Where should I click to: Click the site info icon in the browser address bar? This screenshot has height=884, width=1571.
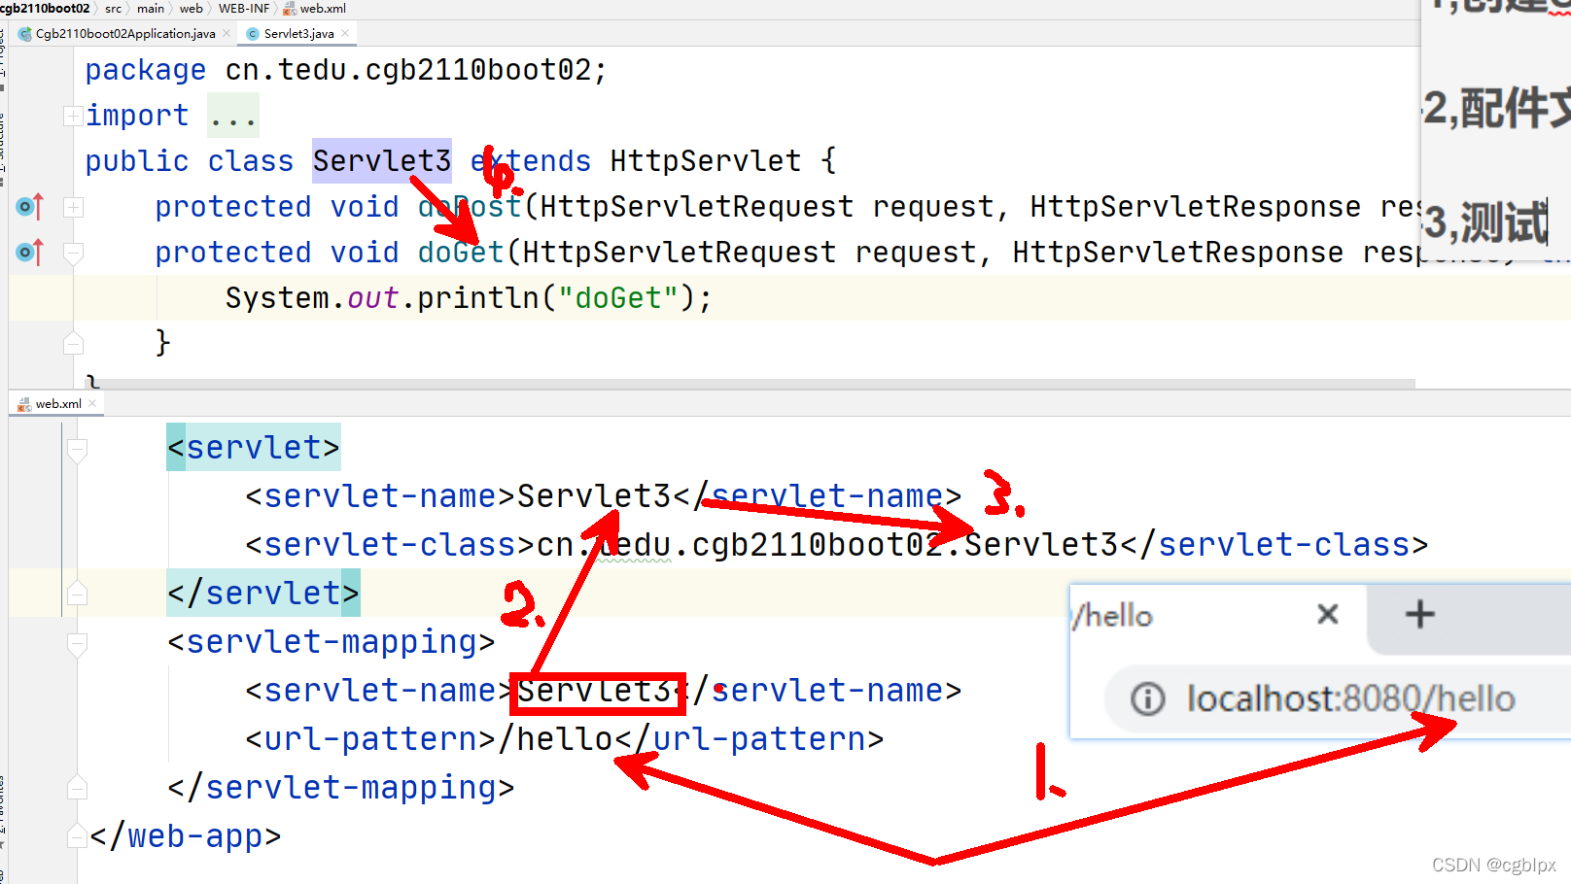pos(1147,698)
